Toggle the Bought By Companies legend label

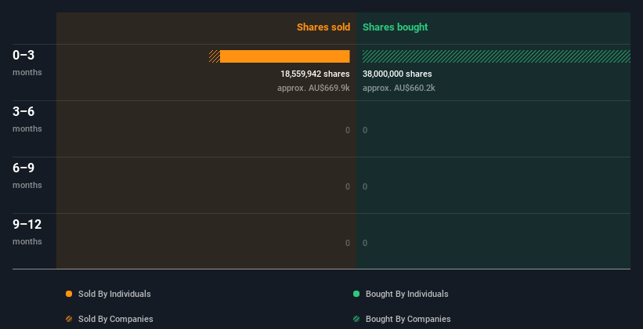(x=408, y=319)
